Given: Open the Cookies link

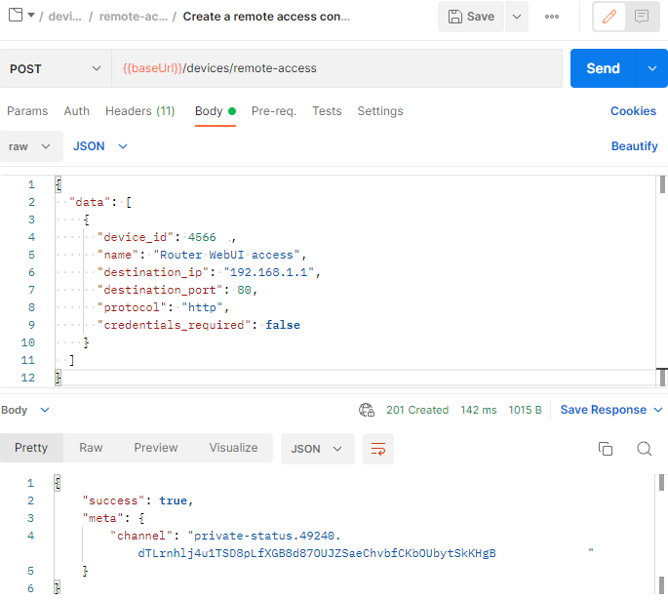Looking at the screenshot, I should (633, 111).
